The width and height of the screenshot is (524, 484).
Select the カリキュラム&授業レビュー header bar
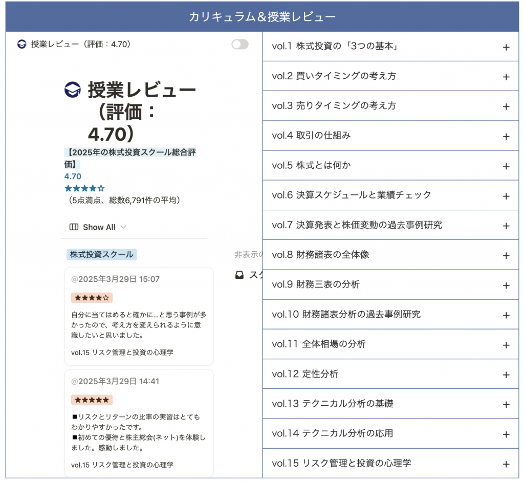point(262,17)
